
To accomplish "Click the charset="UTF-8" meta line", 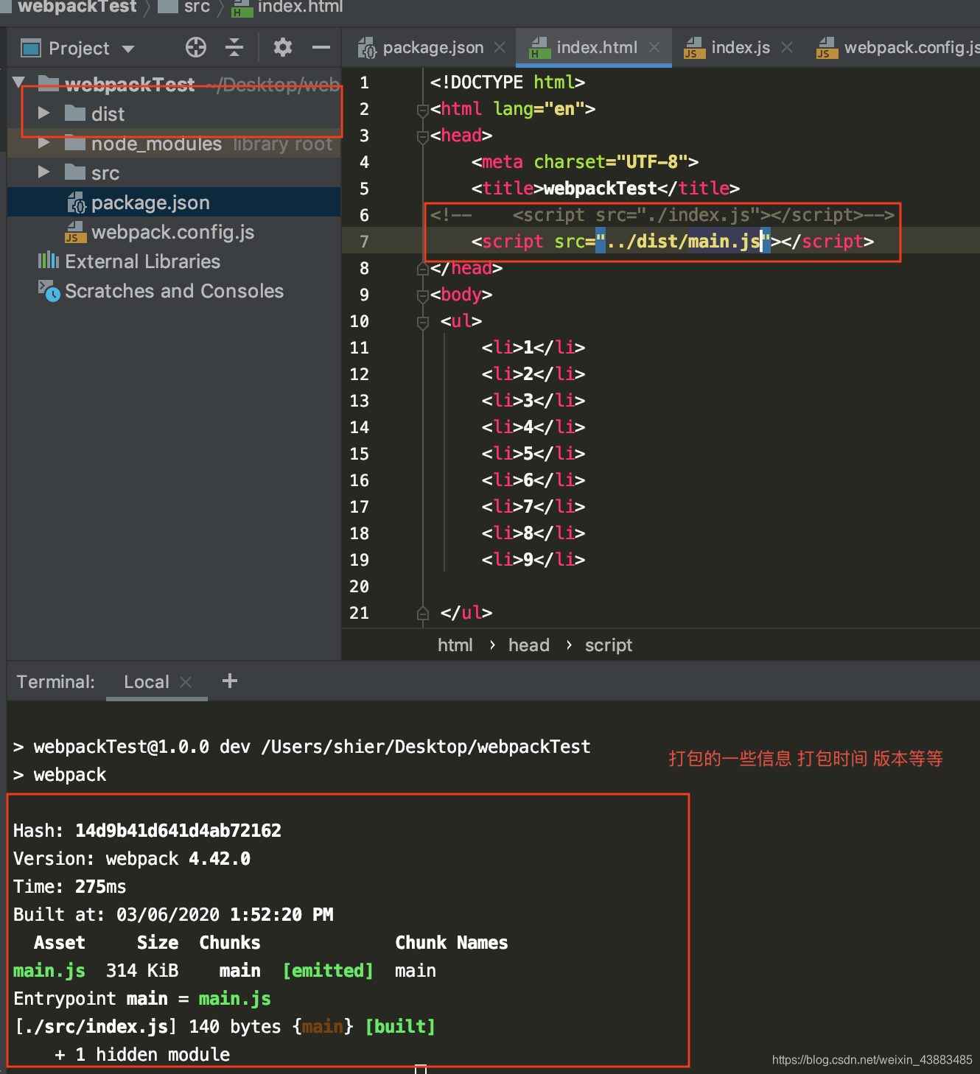I will coord(585,162).
